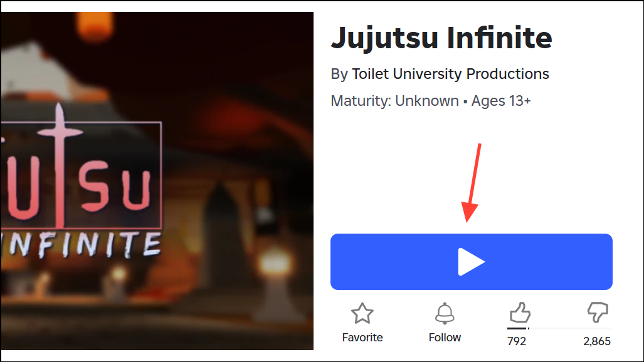The height and width of the screenshot is (362, 644).
Task: Click the like/dislike ratio bar
Action: point(559,328)
